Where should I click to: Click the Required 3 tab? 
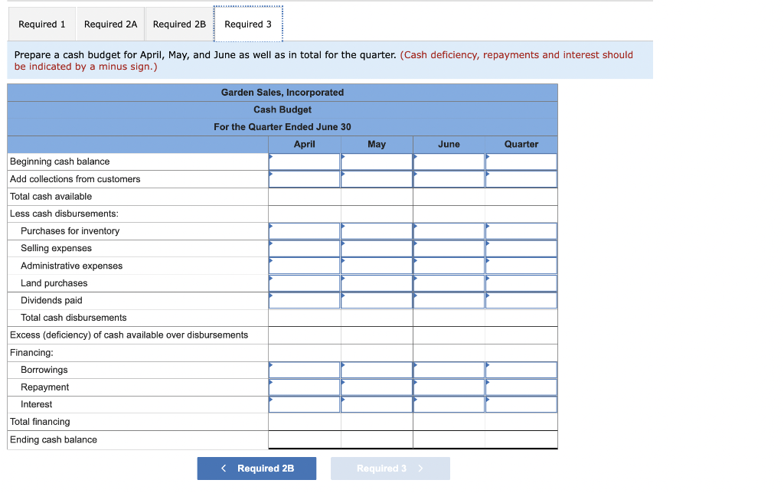248,24
